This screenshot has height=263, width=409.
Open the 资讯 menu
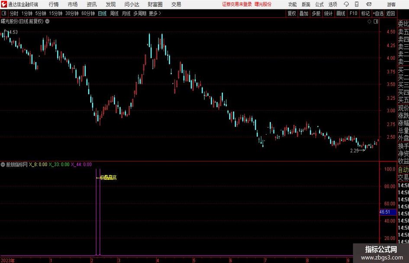(92, 4)
